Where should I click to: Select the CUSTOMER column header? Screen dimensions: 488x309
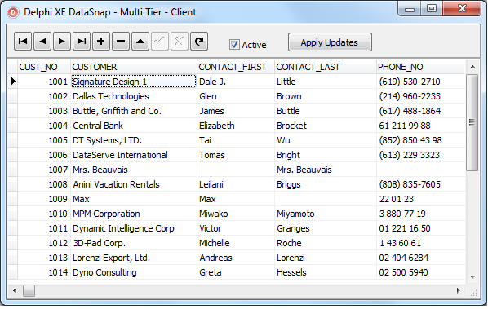click(x=134, y=67)
